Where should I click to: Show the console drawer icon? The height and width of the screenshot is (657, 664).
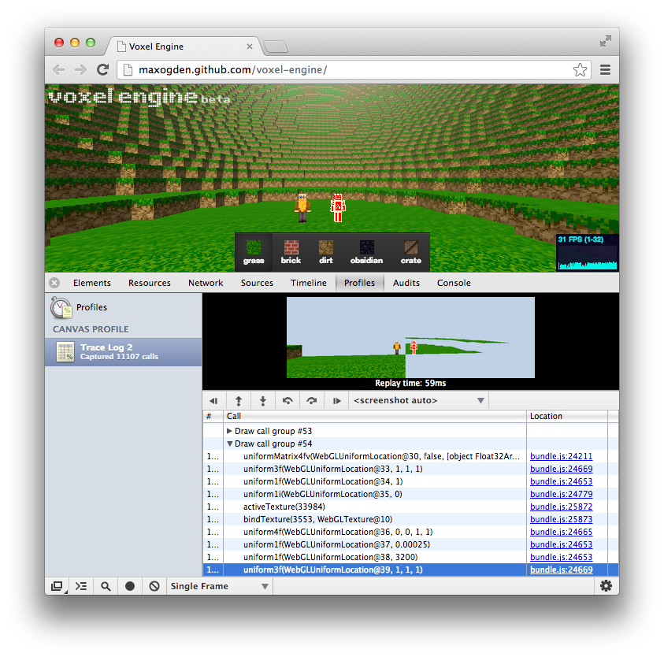pos(81,586)
